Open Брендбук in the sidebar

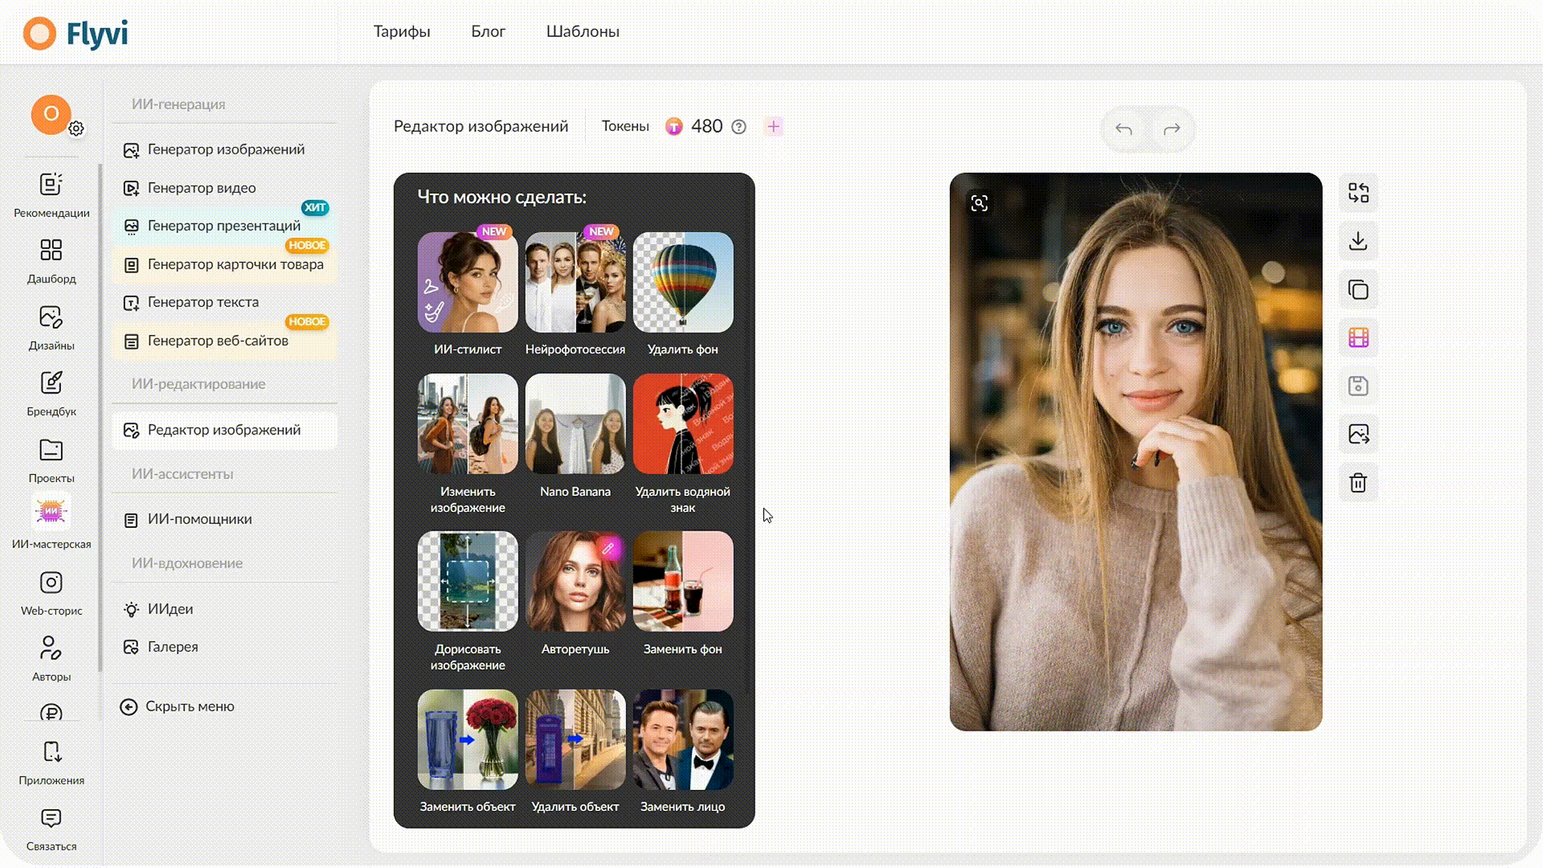[51, 394]
